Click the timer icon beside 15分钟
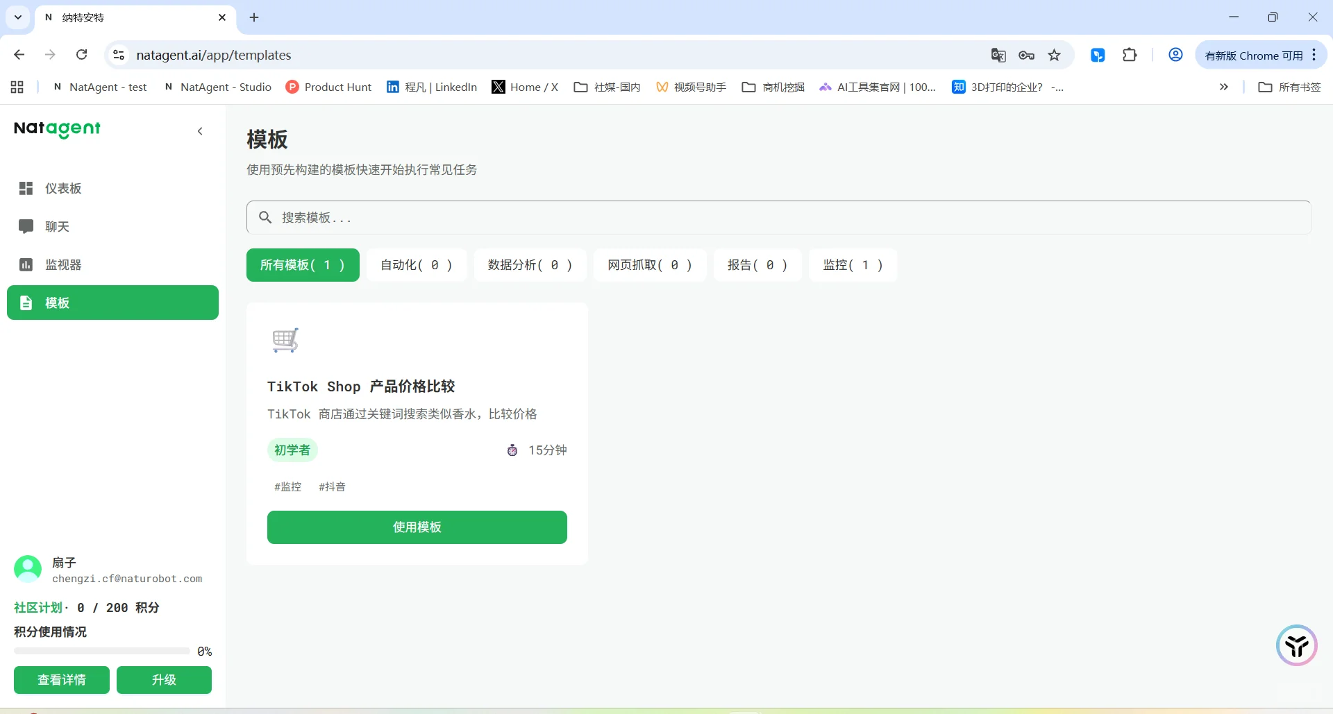 [x=512, y=450]
